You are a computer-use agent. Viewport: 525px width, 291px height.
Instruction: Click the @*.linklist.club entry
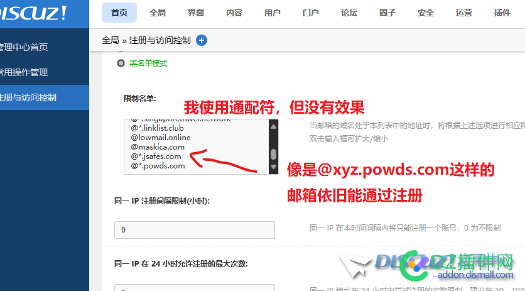157,128
